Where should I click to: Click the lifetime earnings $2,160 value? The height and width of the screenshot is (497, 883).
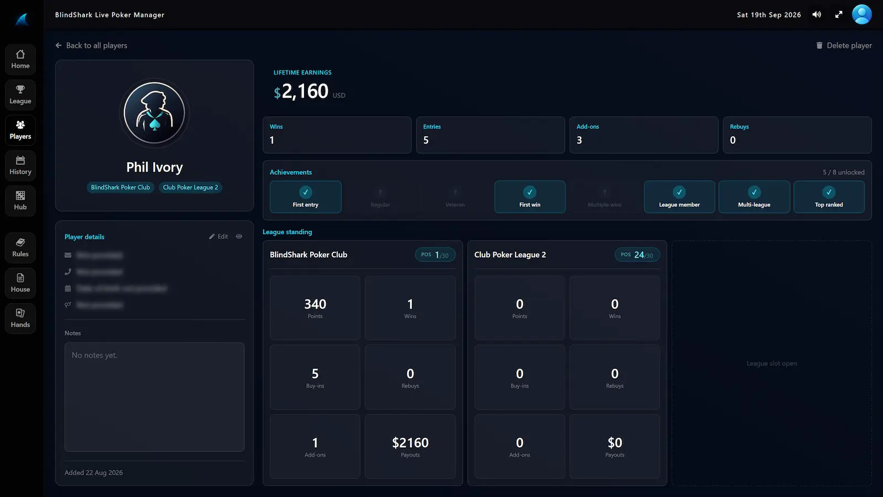click(301, 91)
